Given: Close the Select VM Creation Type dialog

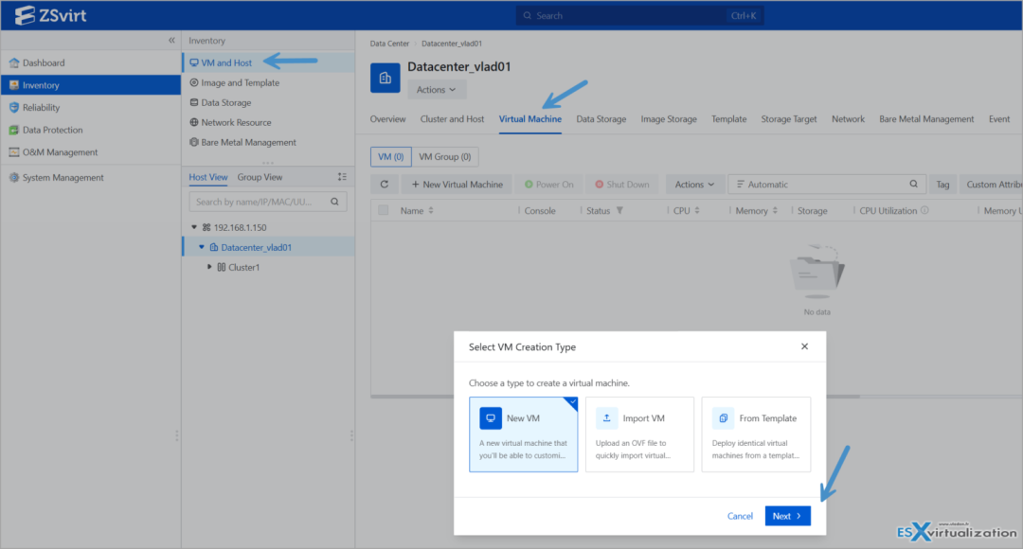Looking at the screenshot, I should point(804,346).
